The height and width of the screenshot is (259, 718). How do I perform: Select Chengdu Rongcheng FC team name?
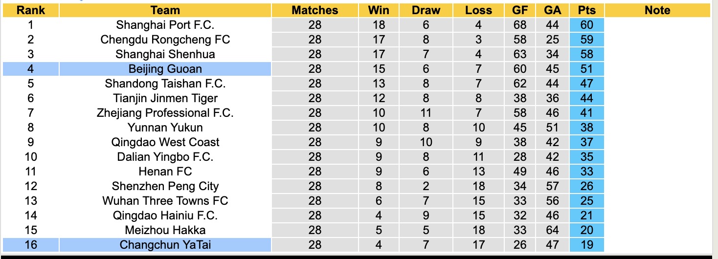165,40
